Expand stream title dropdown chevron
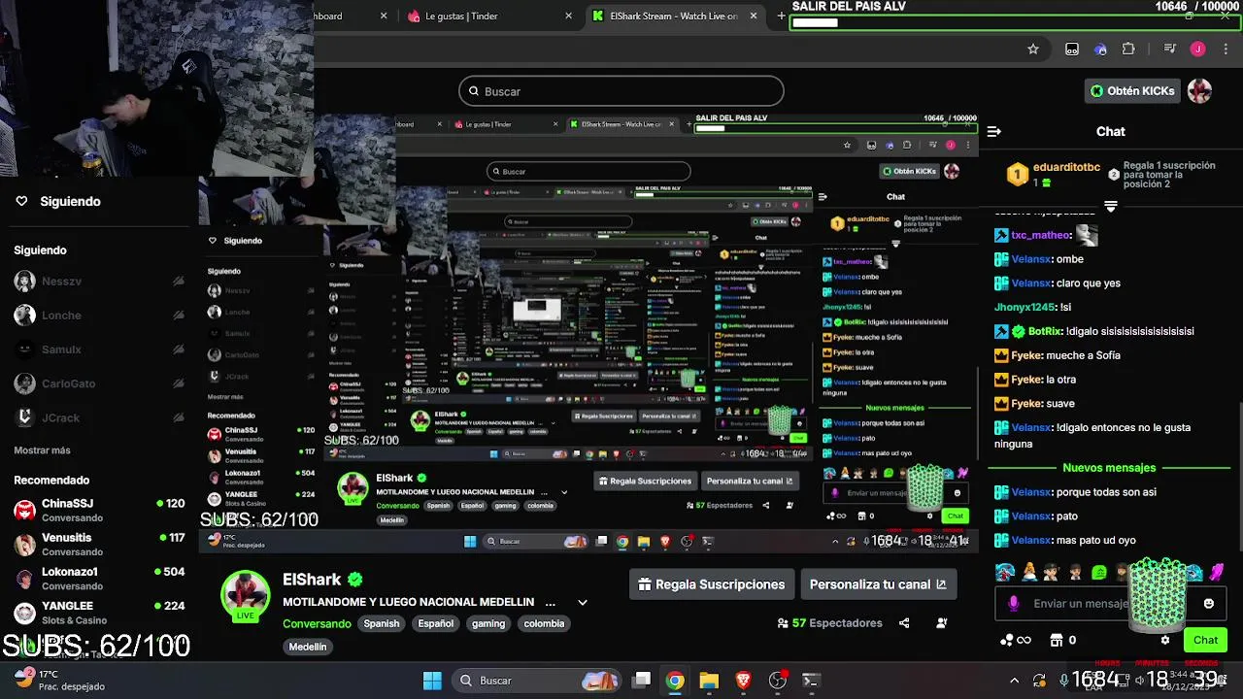This screenshot has width=1243, height=699. 582,602
